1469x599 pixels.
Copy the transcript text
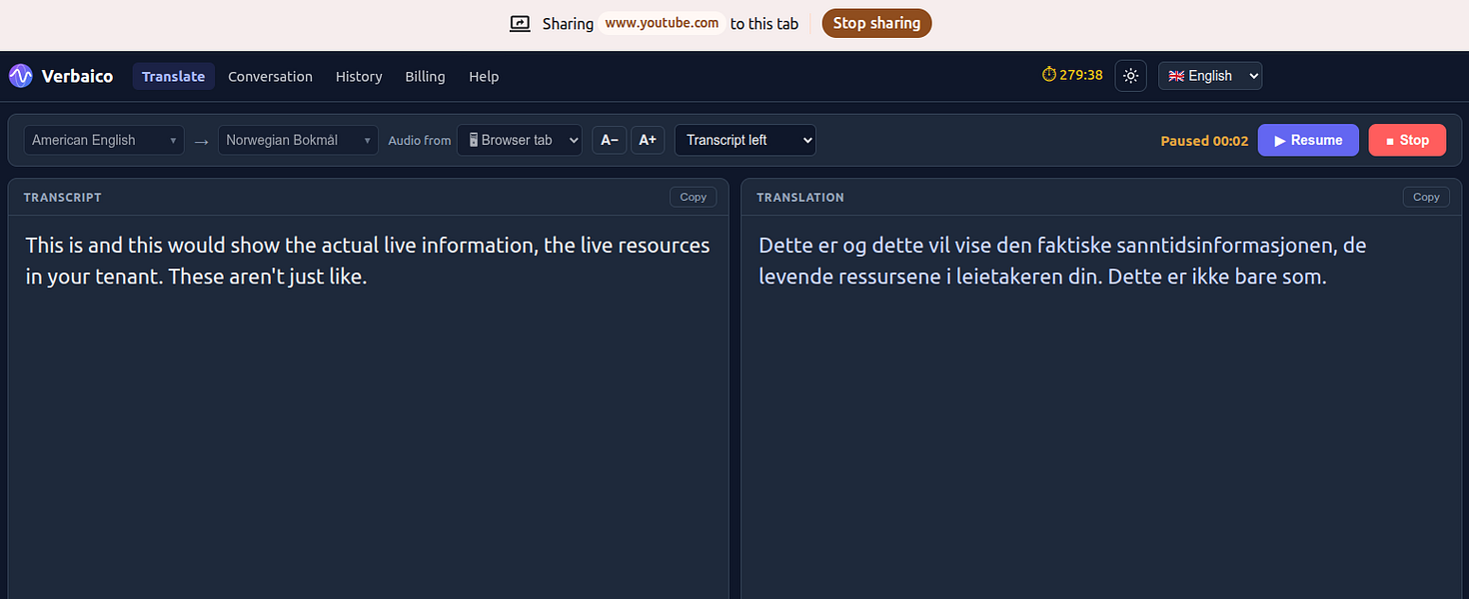click(693, 197)
